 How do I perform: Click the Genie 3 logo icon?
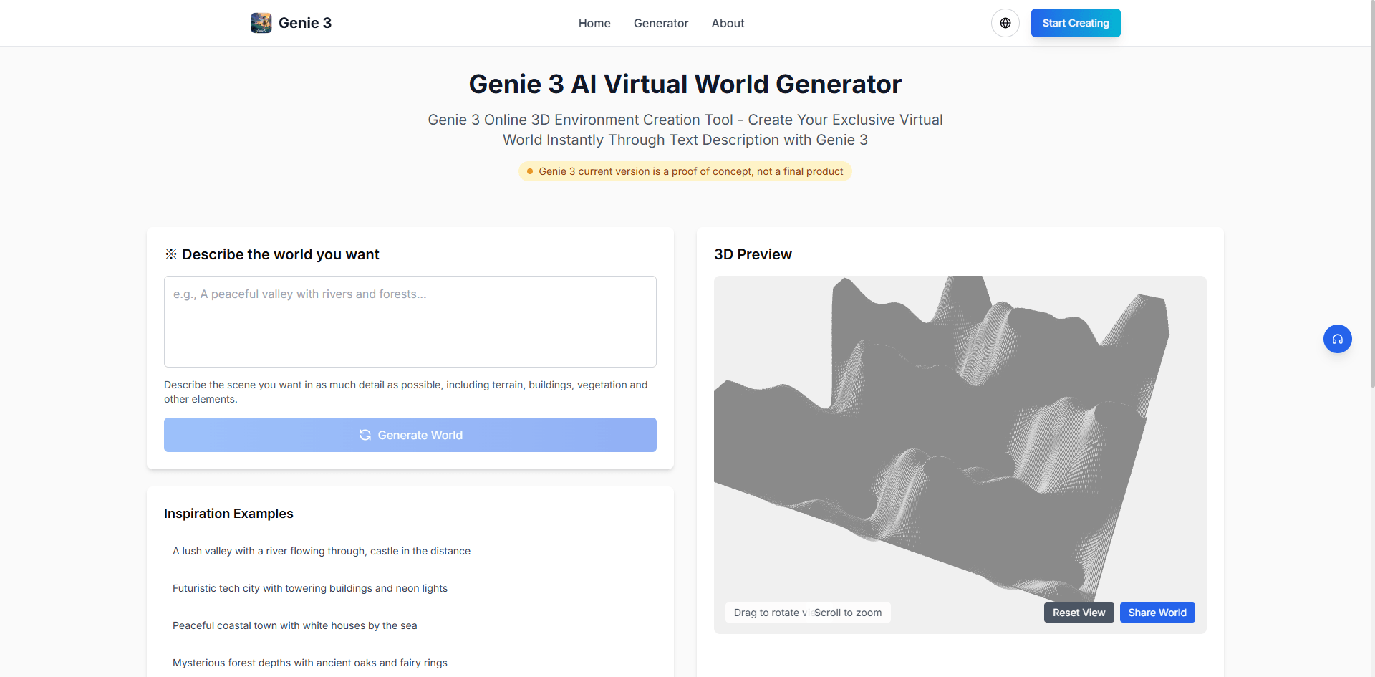pyautogui.click(x=261, y=23)
